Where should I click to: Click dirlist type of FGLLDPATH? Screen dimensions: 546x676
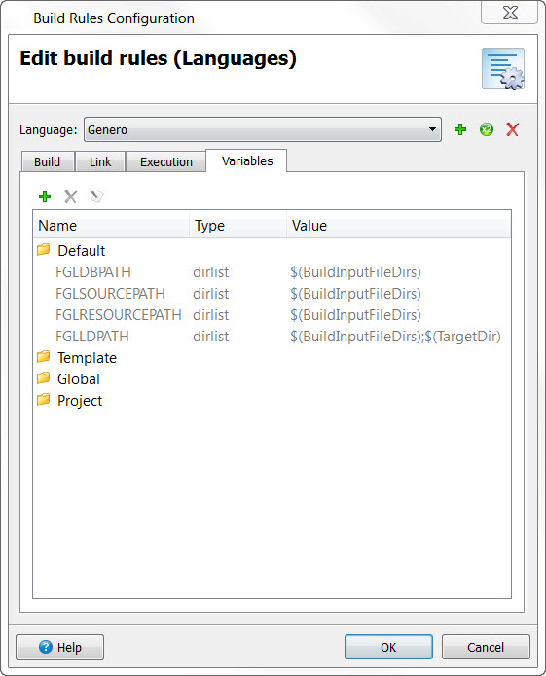point(211,337)
